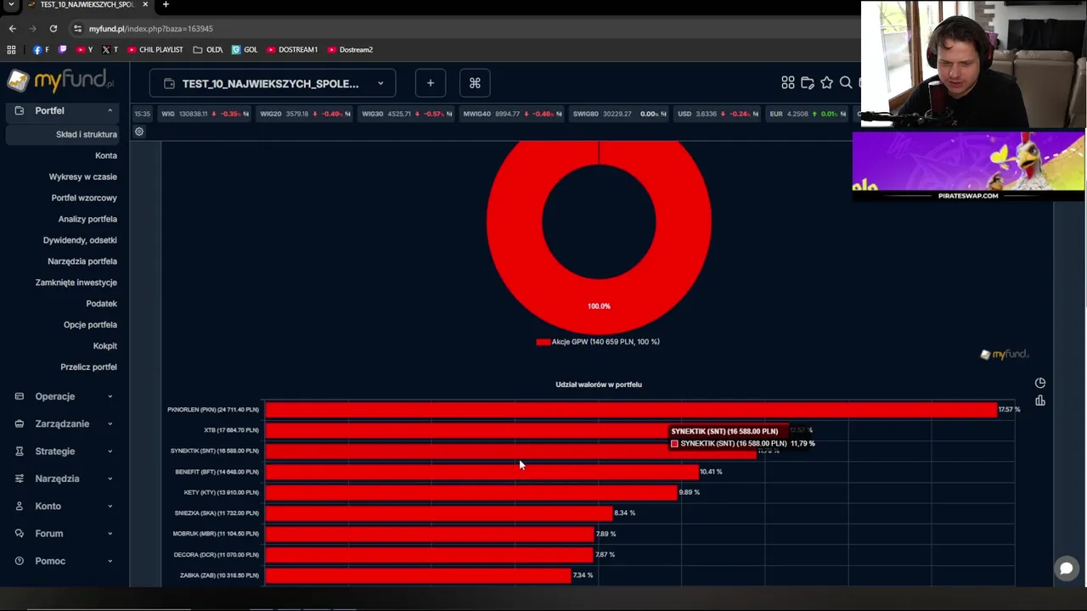Screen dimensions: 1087x611
Task: Expand the Pomoc menu section
Action: point(65,561)
